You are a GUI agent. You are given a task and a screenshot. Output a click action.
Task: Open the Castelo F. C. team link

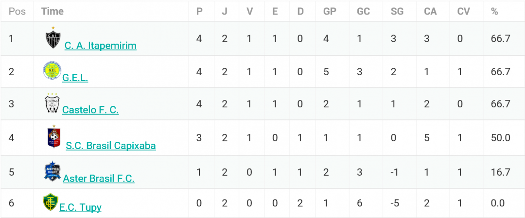click(90, 110)
